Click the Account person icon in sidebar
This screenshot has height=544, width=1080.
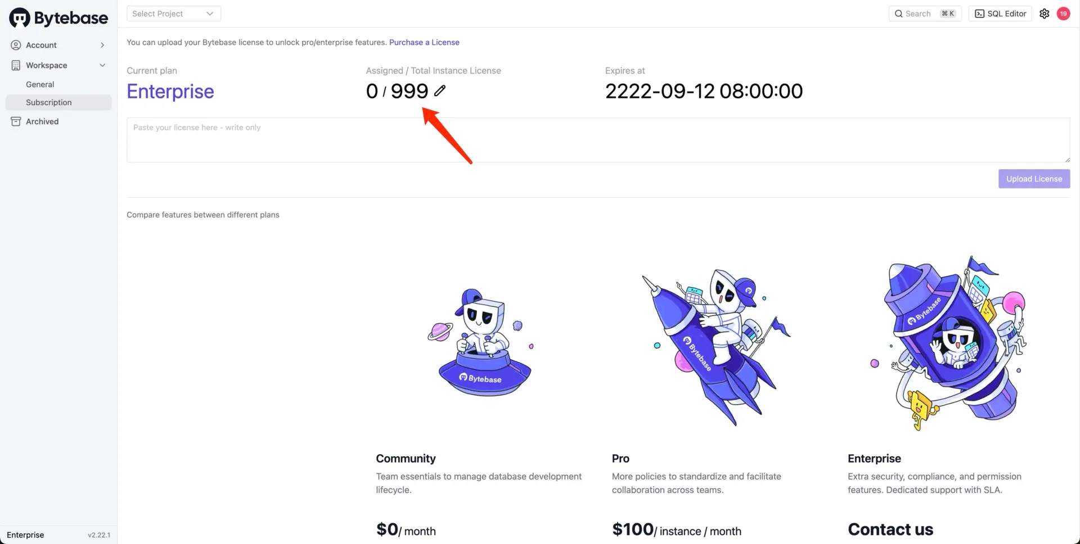[x=16, y=45]
